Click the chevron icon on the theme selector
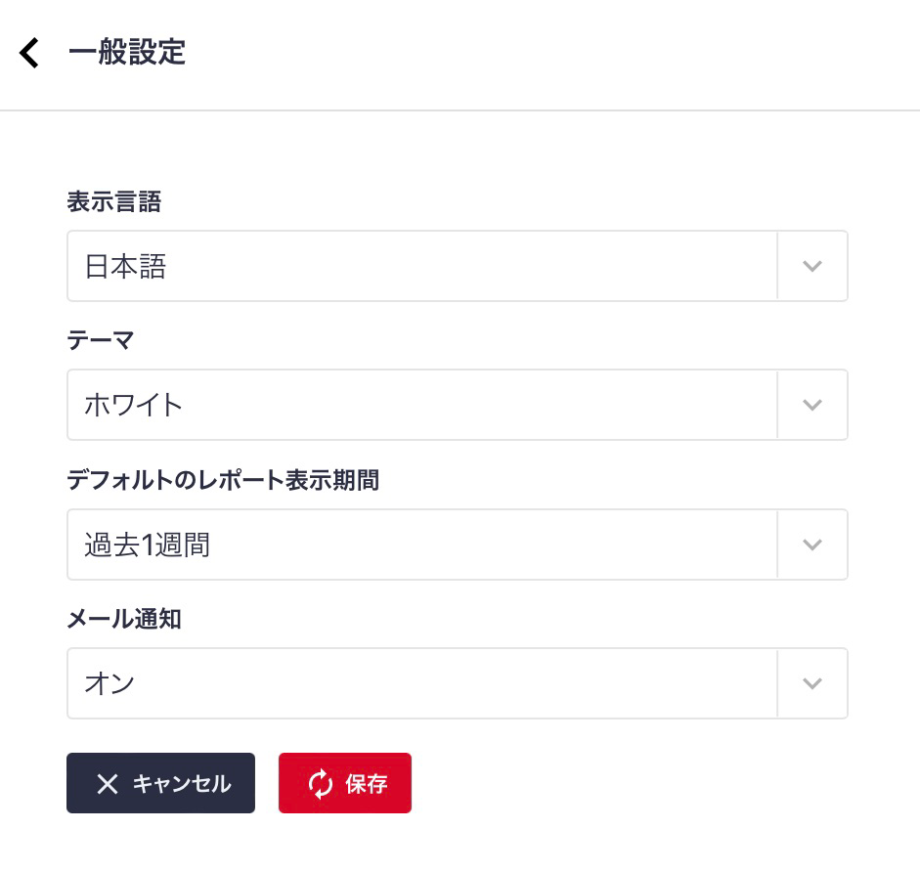Image resolution: width=920 pixels, height=872 pixels. (x=811, y=405)
